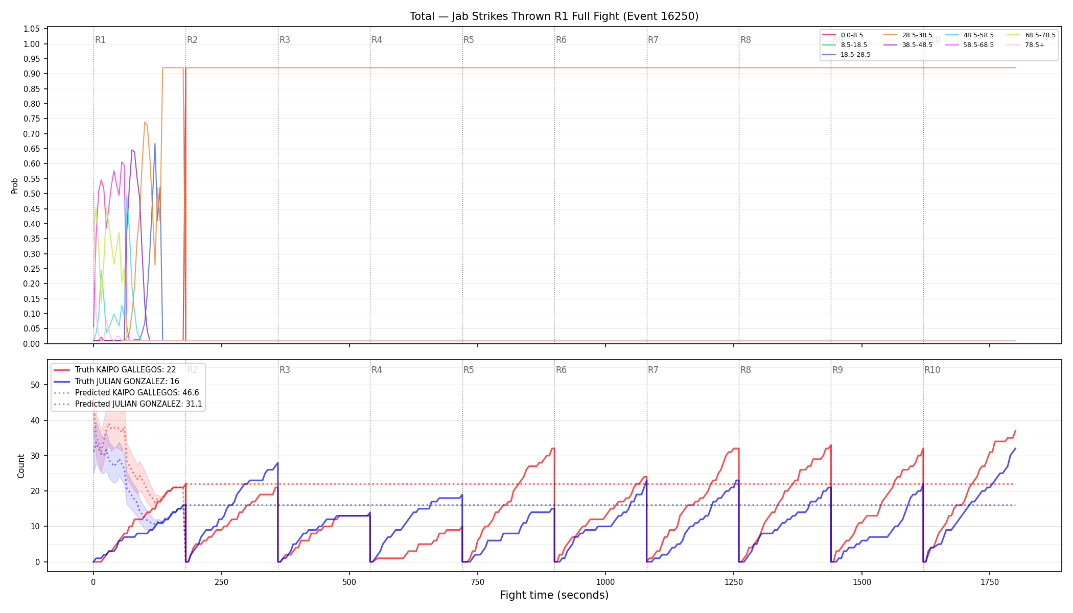Viewport: 1073px width, 613px height.
Task: Click the '1.05' probability axis tick
Action: (x=32, y=29)
